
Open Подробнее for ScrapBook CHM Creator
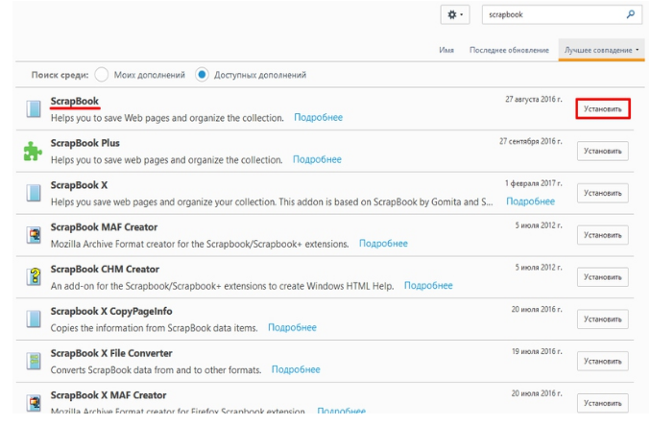click(428, 286)
